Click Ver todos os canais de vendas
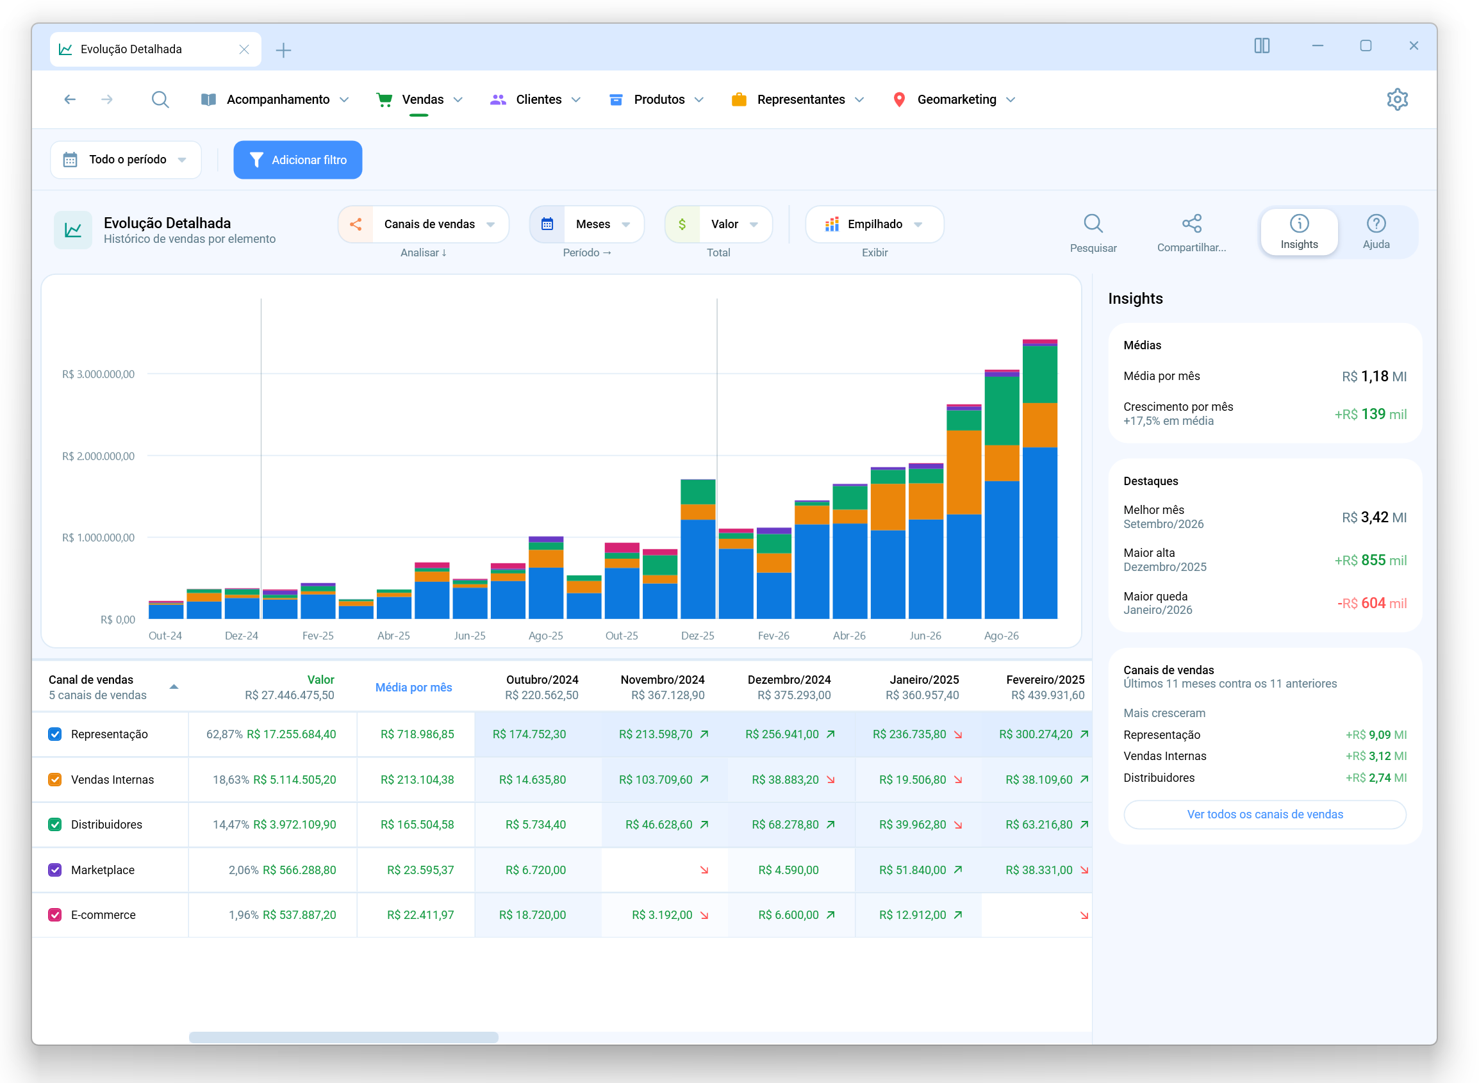 [1264, 814]
